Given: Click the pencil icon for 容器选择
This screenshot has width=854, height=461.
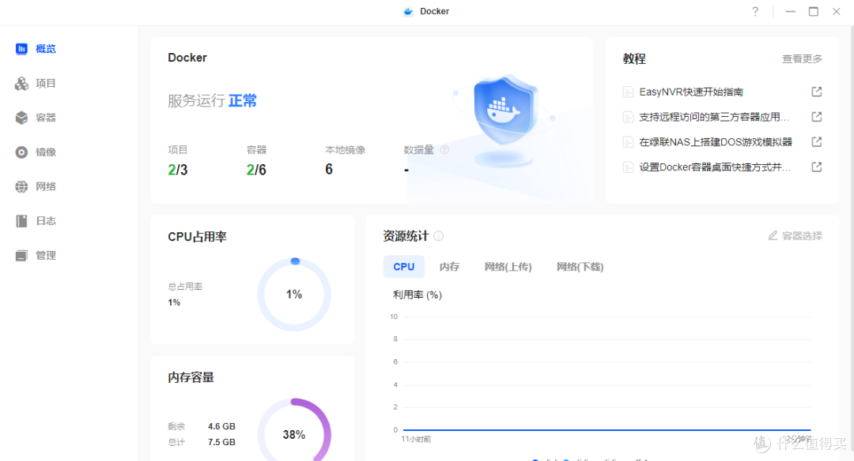Looking at the screenshot, I should (773, 235).
